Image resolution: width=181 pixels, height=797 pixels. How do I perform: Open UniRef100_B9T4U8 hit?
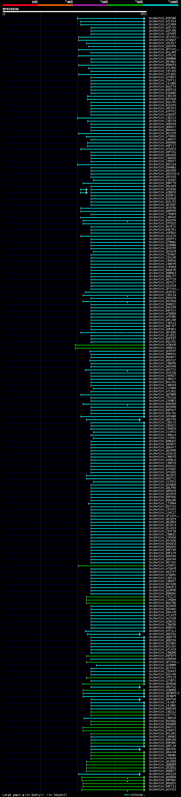[x=162, y=99]
